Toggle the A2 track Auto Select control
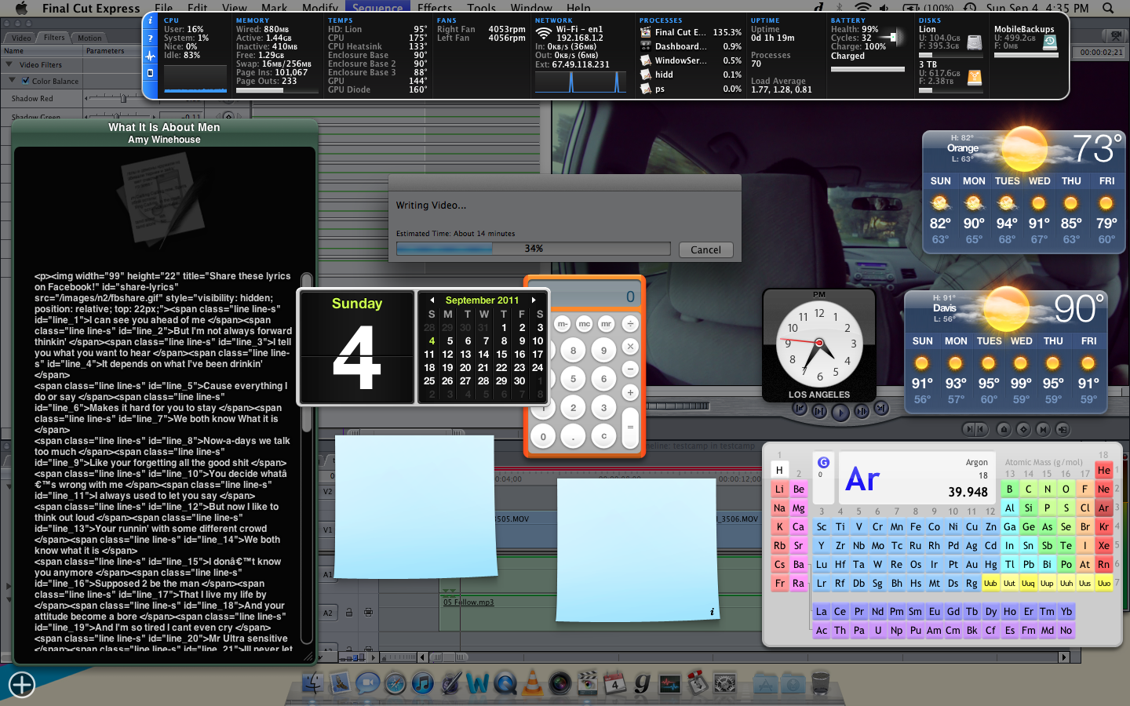 tap(368, 612)
